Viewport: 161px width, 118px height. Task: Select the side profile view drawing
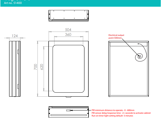(x=14, y=68)
